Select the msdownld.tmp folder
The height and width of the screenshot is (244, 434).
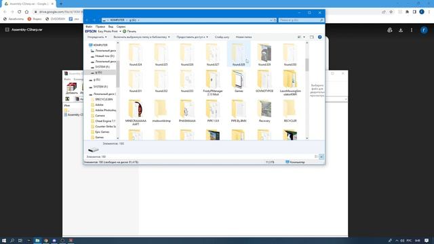(x=161, y=111)
